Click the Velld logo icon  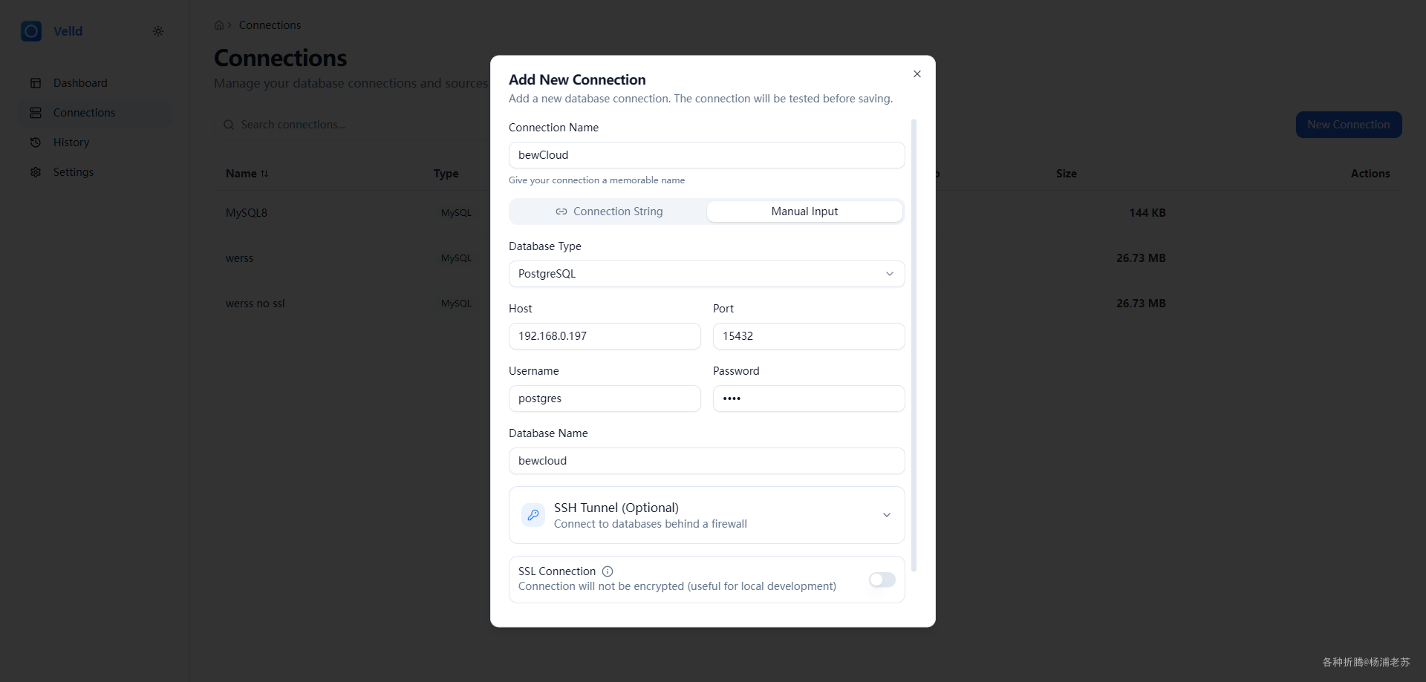tap(31, 31)
